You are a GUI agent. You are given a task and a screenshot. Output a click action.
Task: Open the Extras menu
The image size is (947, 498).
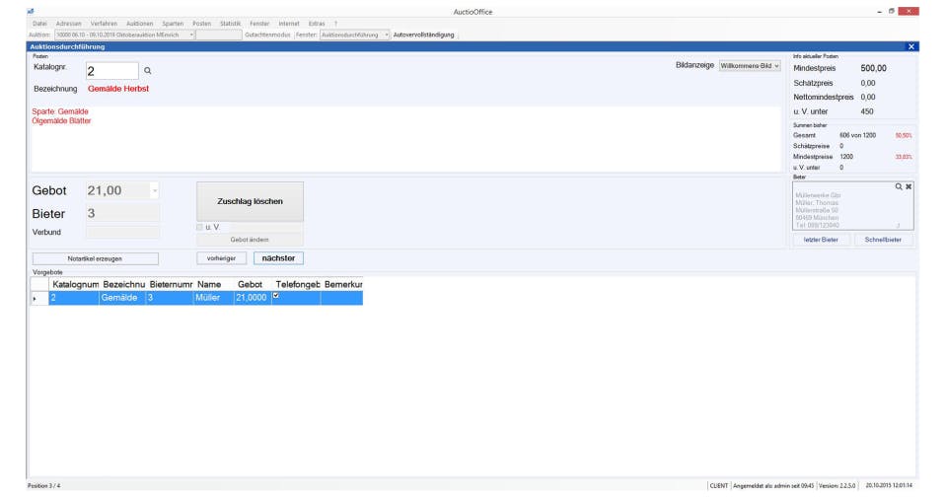click(317, 24)
